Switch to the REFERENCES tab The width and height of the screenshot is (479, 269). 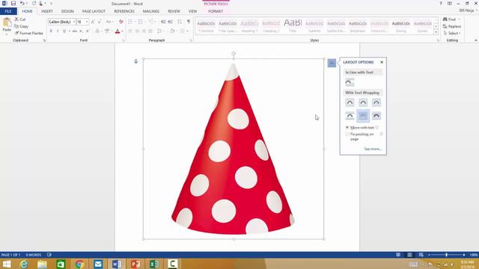[124, 11]
